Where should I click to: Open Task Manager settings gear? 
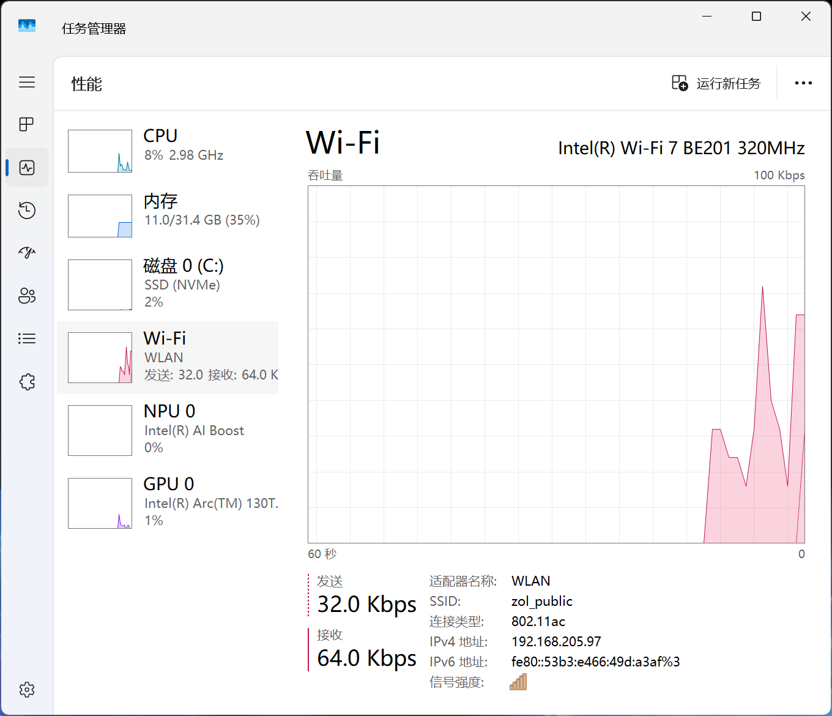27,689
